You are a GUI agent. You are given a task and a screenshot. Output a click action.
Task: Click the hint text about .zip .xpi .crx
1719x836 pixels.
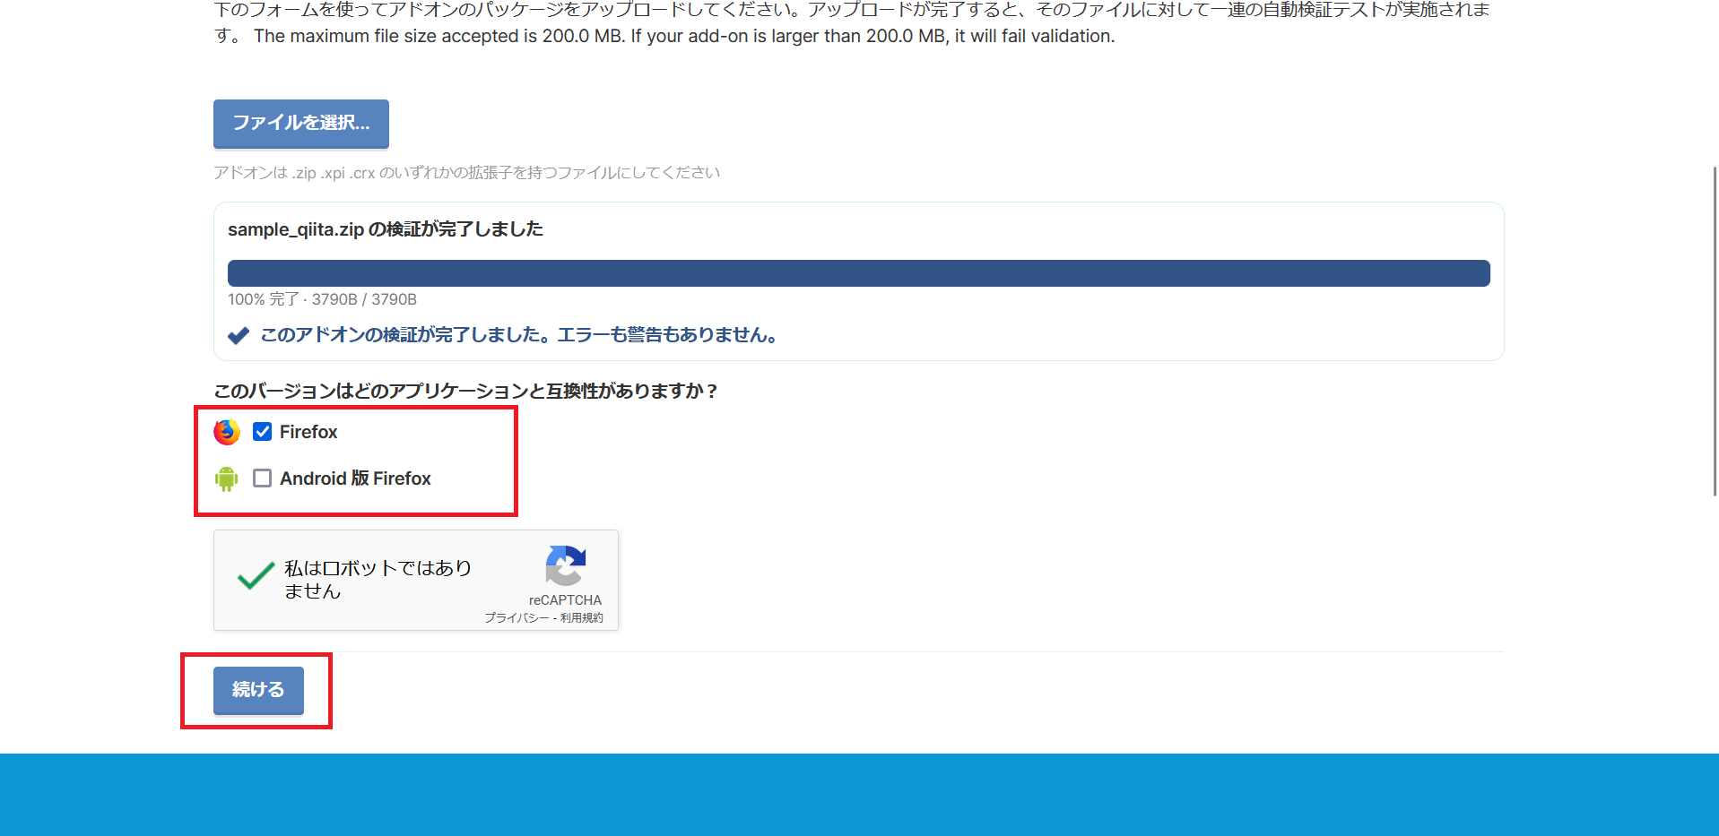tap(466, 173)
